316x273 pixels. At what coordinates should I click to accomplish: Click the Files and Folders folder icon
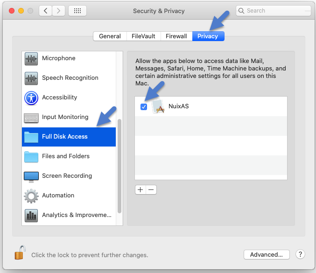[31, 157]
